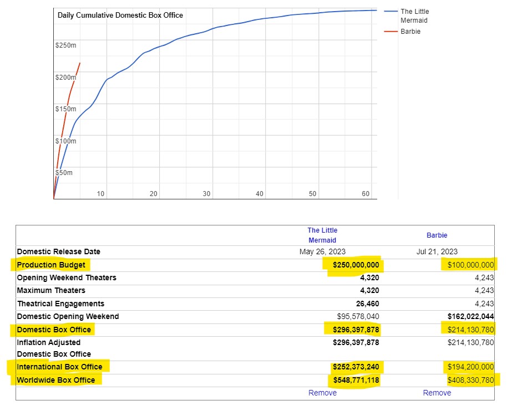
Task: Open The Little Mermaid link in table header
Action: tap(322, 235)
